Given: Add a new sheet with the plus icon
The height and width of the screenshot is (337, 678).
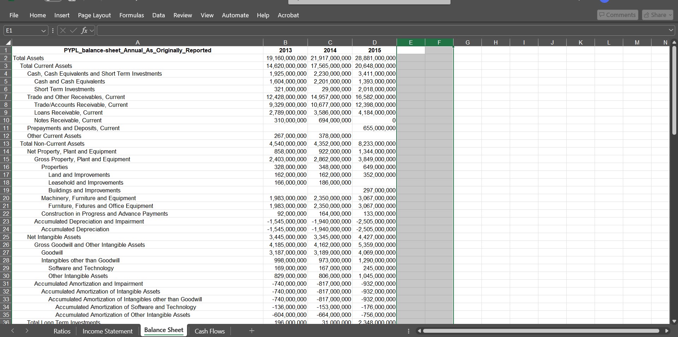Looking at the screenshot, I should [x=252, y=331].
